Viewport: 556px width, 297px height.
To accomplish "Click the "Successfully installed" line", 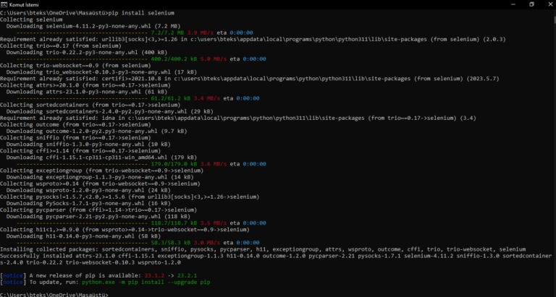I will 275,256.
